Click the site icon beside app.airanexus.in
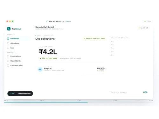The height and width of the screenshot is (119, 159). [47, 21]
